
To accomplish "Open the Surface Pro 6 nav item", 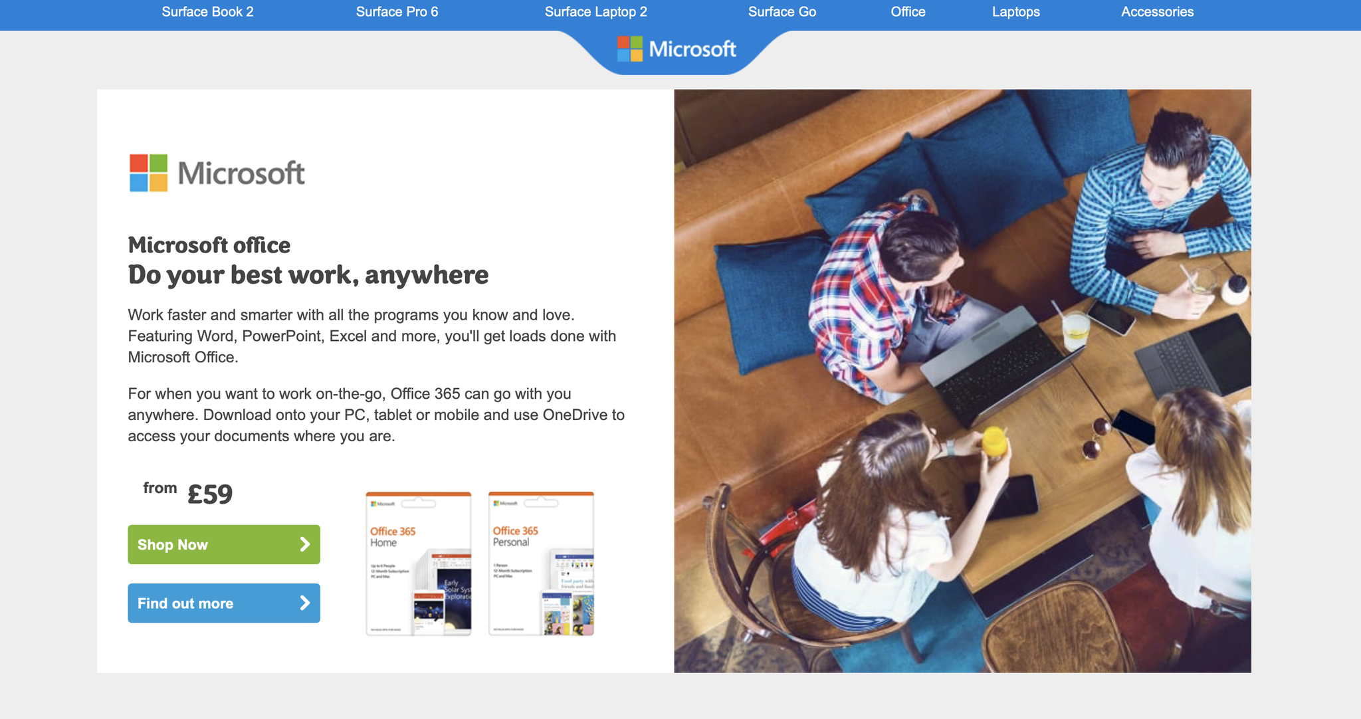I will (397, 12).
